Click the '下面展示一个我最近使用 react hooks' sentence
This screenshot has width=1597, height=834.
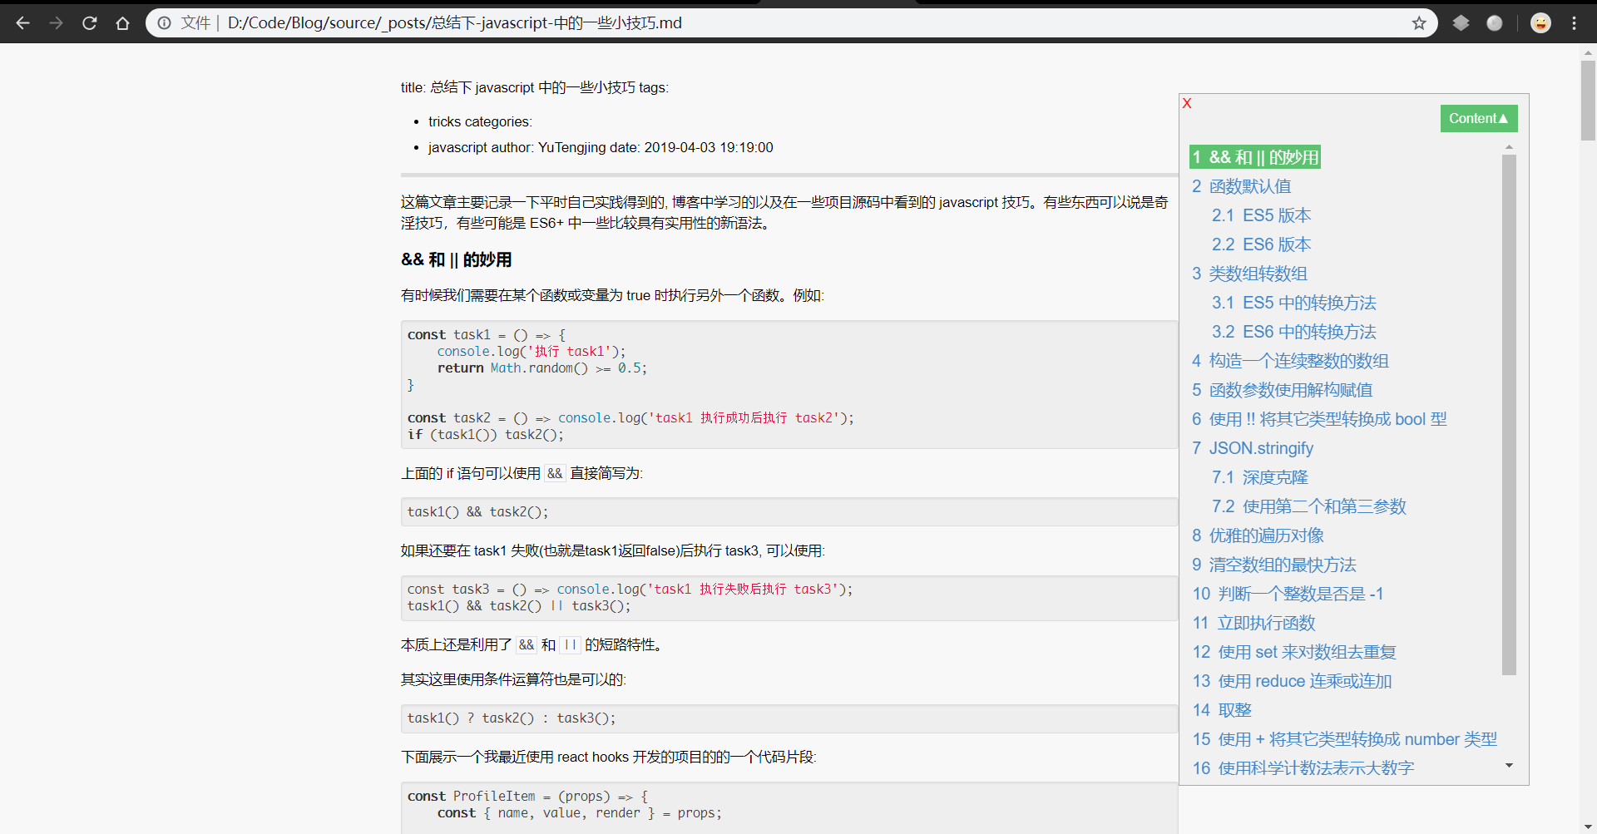(609, 757)
